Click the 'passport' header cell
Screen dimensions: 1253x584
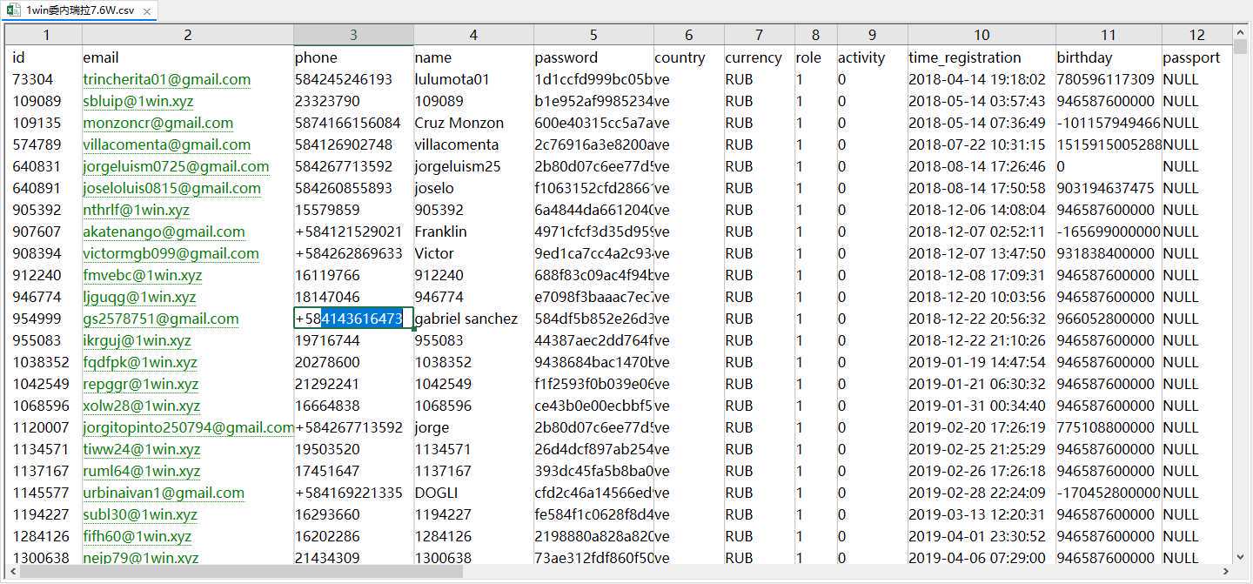[1197, 57]
